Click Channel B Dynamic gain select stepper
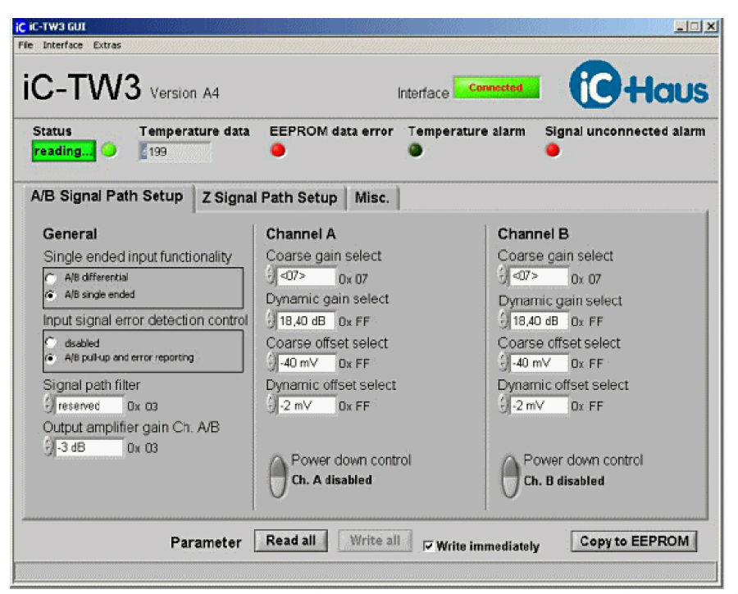This screenshot has height=594, width=738. click(x=503, y=320)
